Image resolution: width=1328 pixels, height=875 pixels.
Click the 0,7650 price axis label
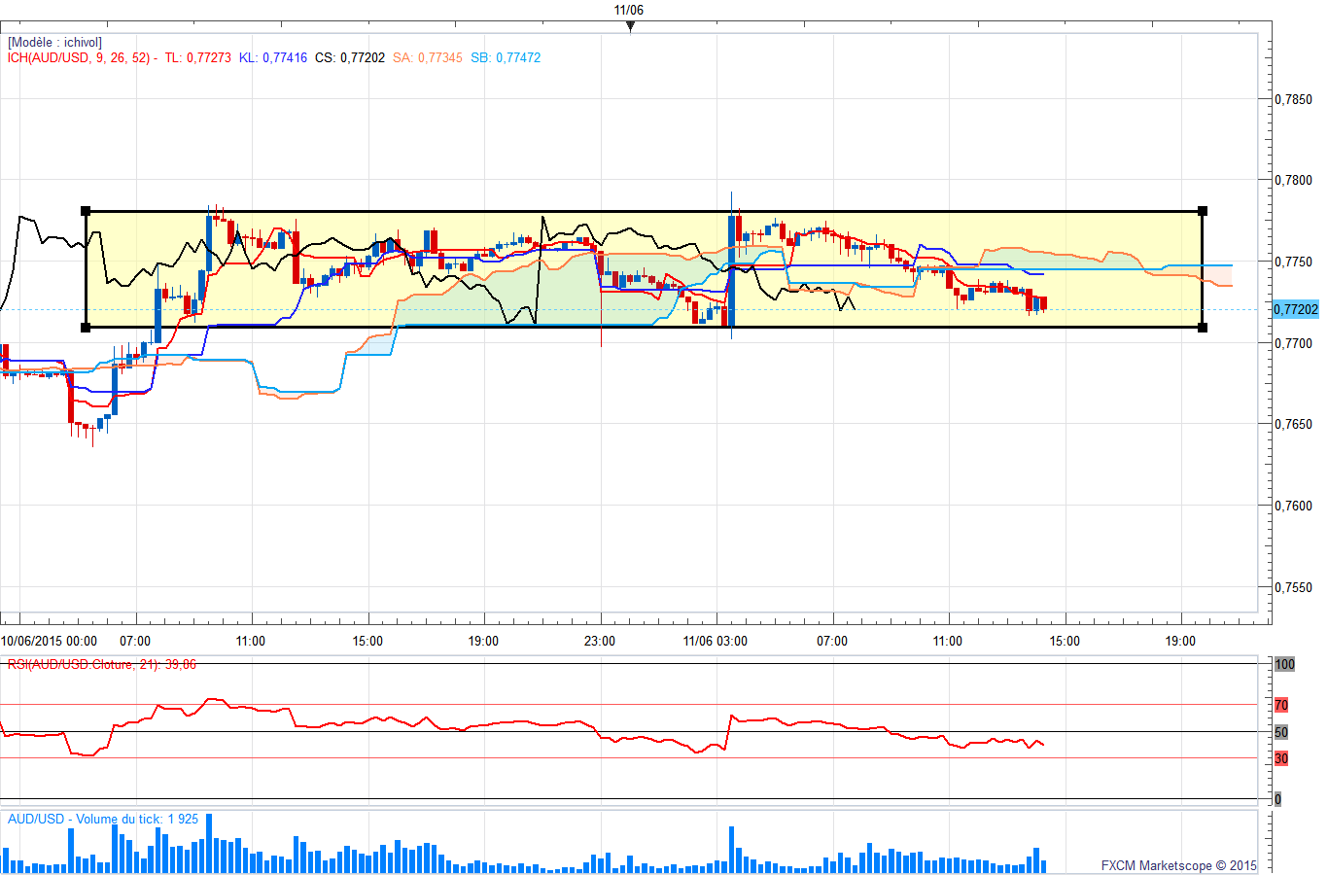1293,424
